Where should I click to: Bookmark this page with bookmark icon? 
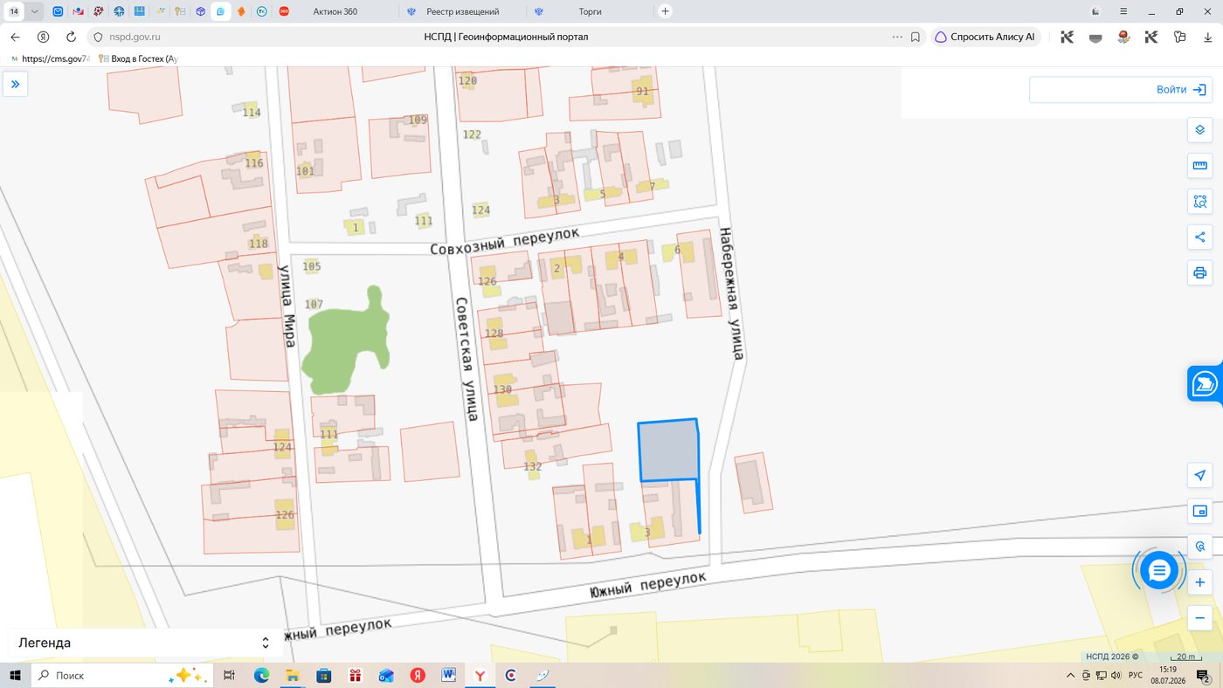(x=916, y=37)
